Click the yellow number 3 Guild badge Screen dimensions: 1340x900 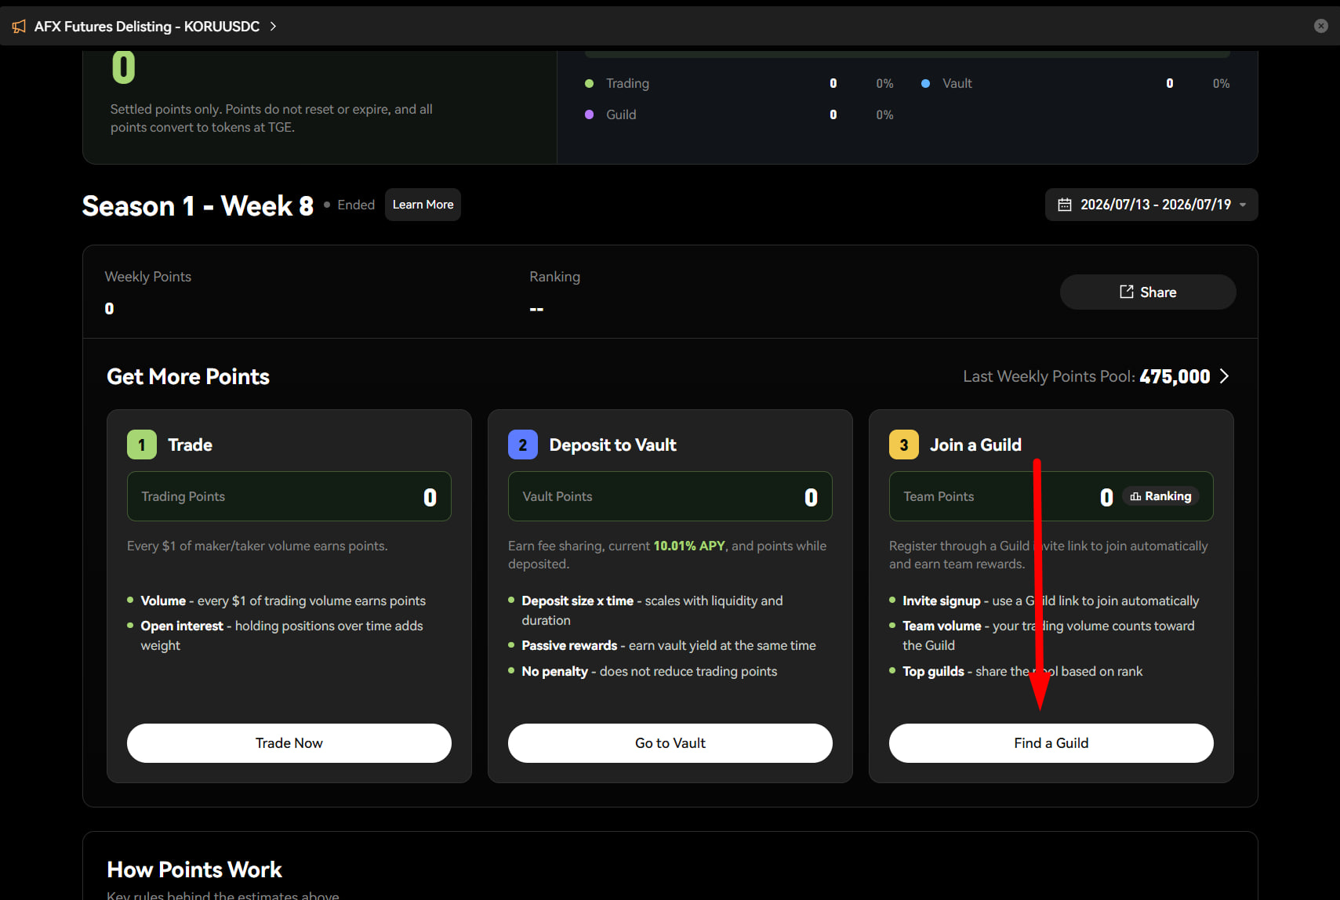click(x=904, y=445)
